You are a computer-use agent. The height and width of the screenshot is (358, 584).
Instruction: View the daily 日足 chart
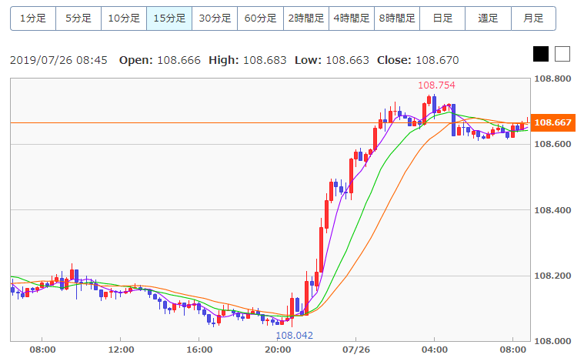point(442,18)
